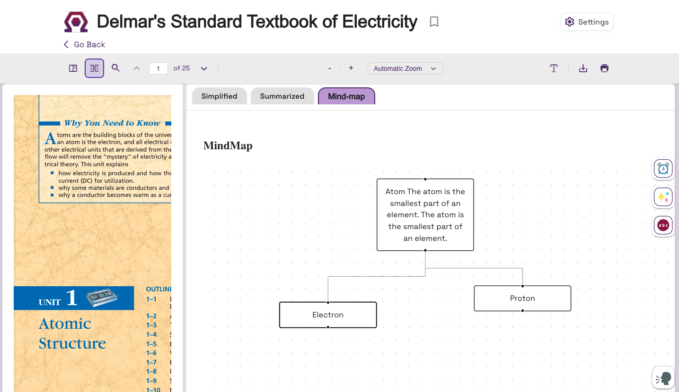Bookmark this textbook
Viewport: 679px width, 392px height.
point(434,22)
